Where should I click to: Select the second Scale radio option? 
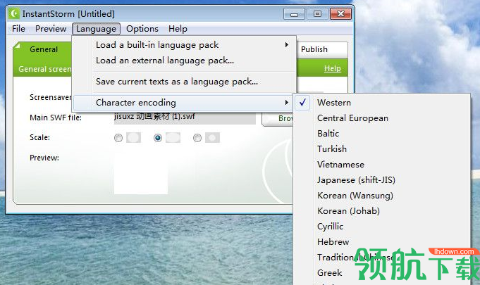158,138
